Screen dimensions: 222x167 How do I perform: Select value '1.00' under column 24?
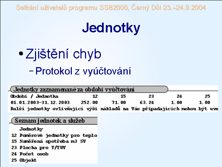tap(177, 102)
